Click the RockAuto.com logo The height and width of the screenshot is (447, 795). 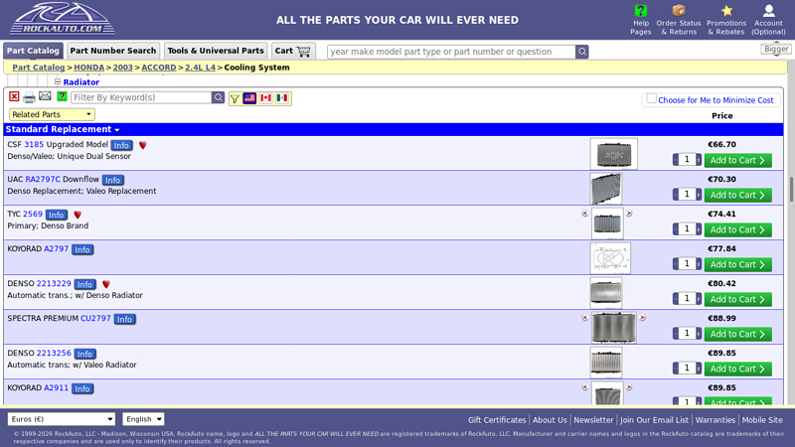point(63,18)
